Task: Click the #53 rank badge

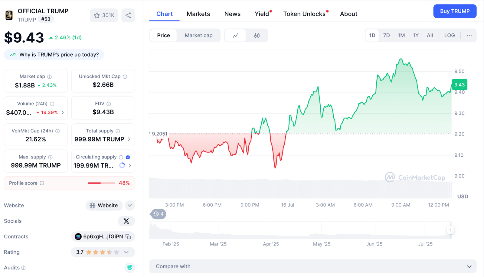Action: [46, 19]
